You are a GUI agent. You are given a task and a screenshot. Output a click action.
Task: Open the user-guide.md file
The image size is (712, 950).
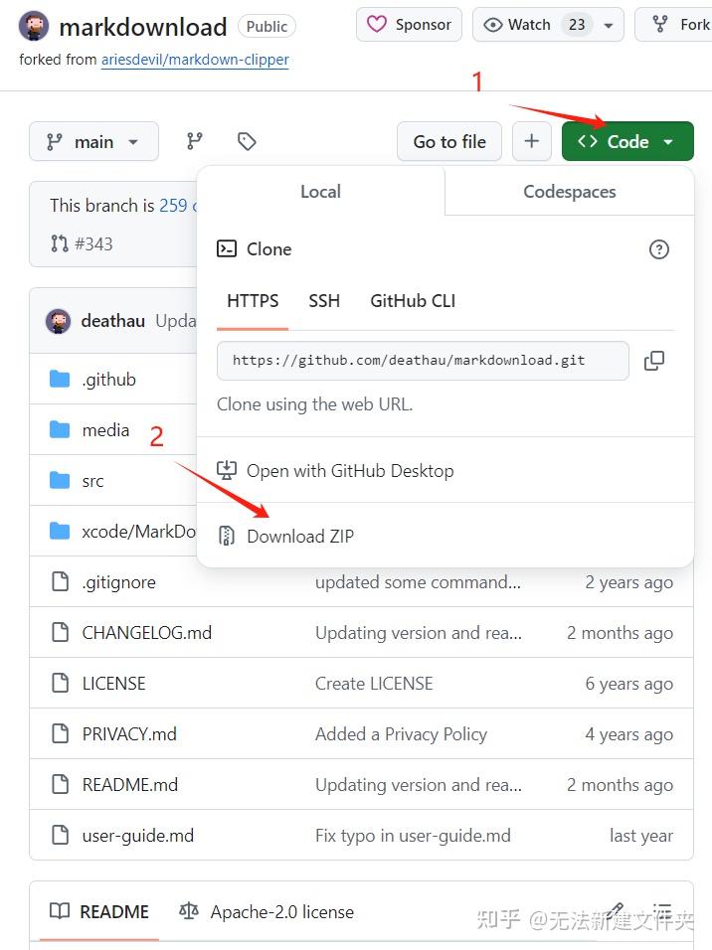coord(137,836)
